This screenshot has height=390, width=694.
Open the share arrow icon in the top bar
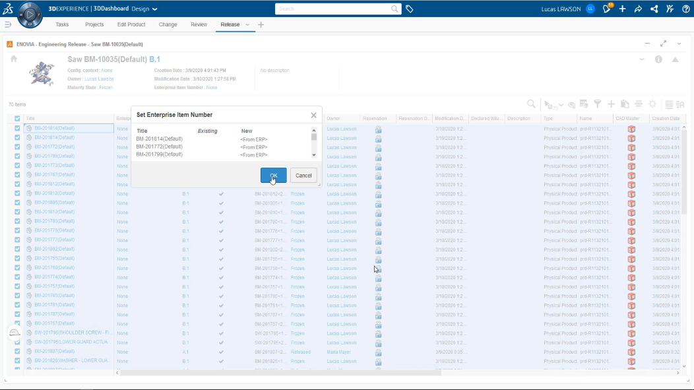tap(638, 9)
